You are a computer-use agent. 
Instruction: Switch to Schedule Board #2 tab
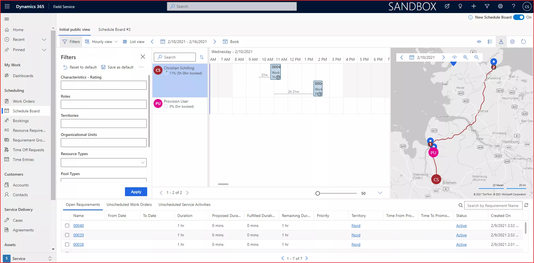pos(114,29)
